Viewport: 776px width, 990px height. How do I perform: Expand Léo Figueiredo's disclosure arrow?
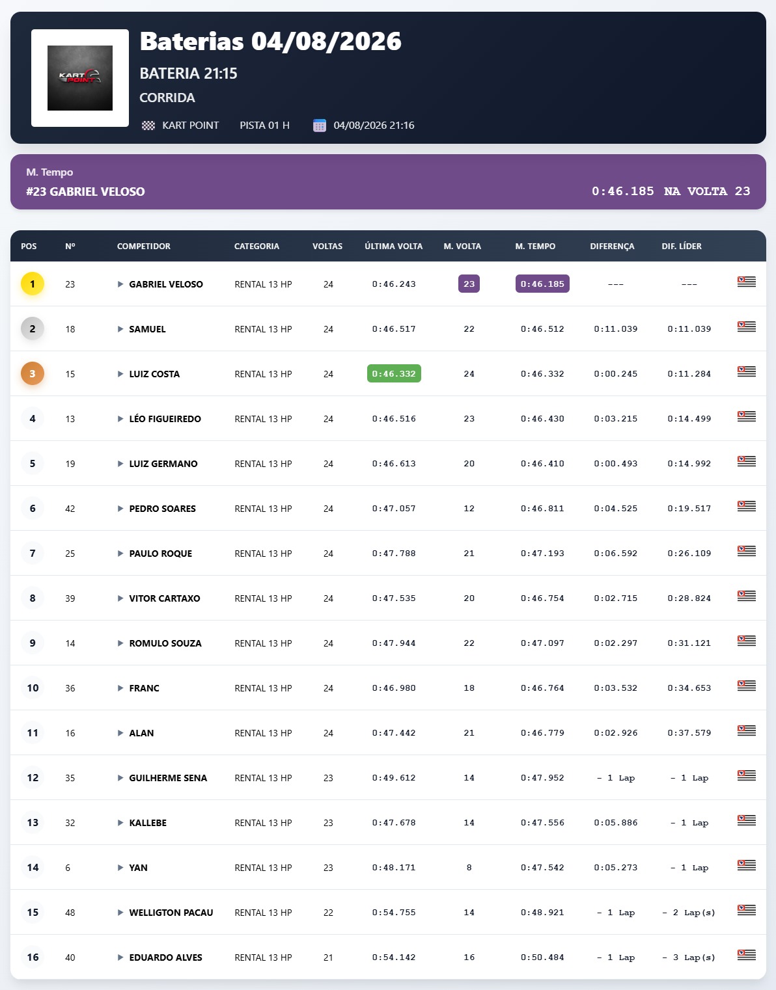120,419
